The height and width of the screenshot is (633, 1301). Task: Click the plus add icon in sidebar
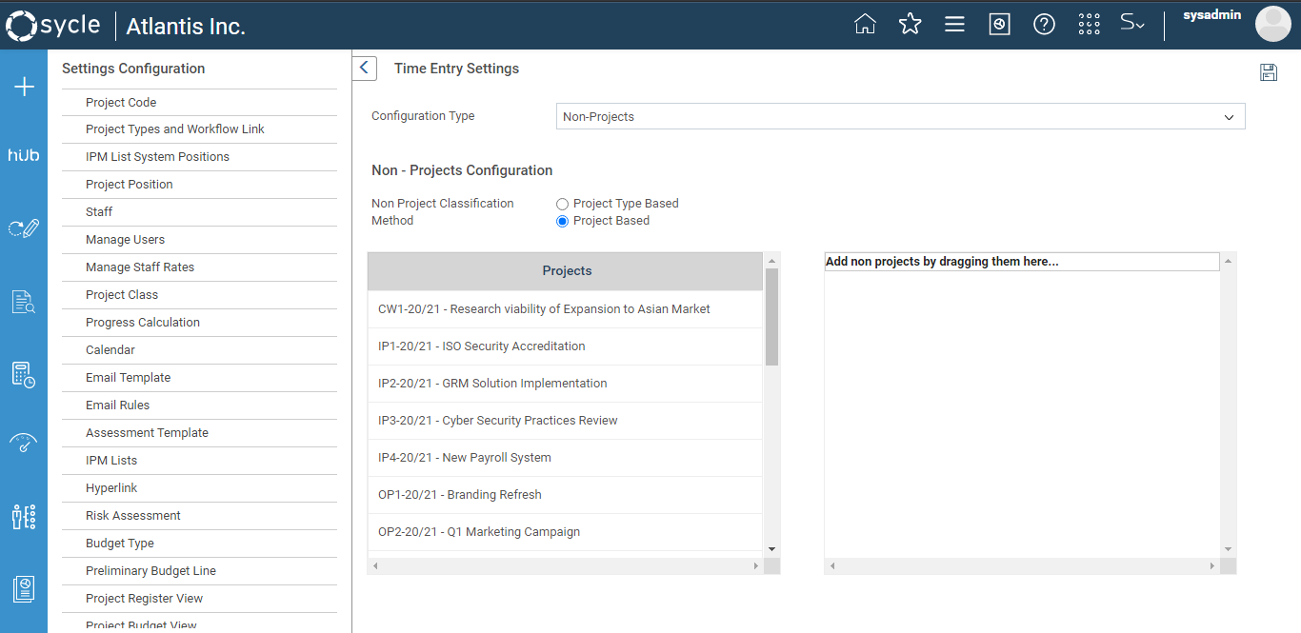pos(24,88)
